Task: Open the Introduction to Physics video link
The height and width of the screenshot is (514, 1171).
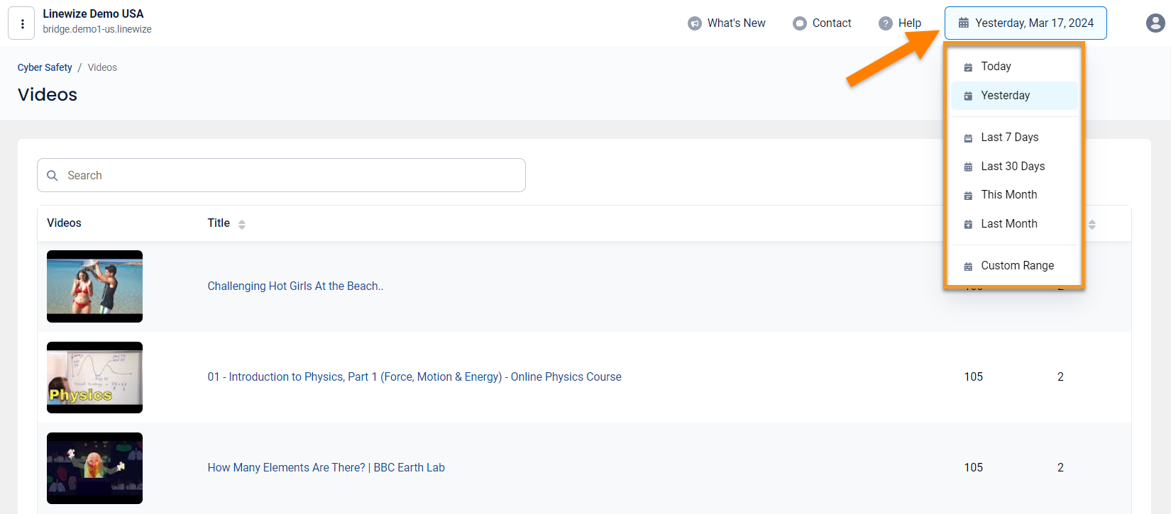Action: 414,377
